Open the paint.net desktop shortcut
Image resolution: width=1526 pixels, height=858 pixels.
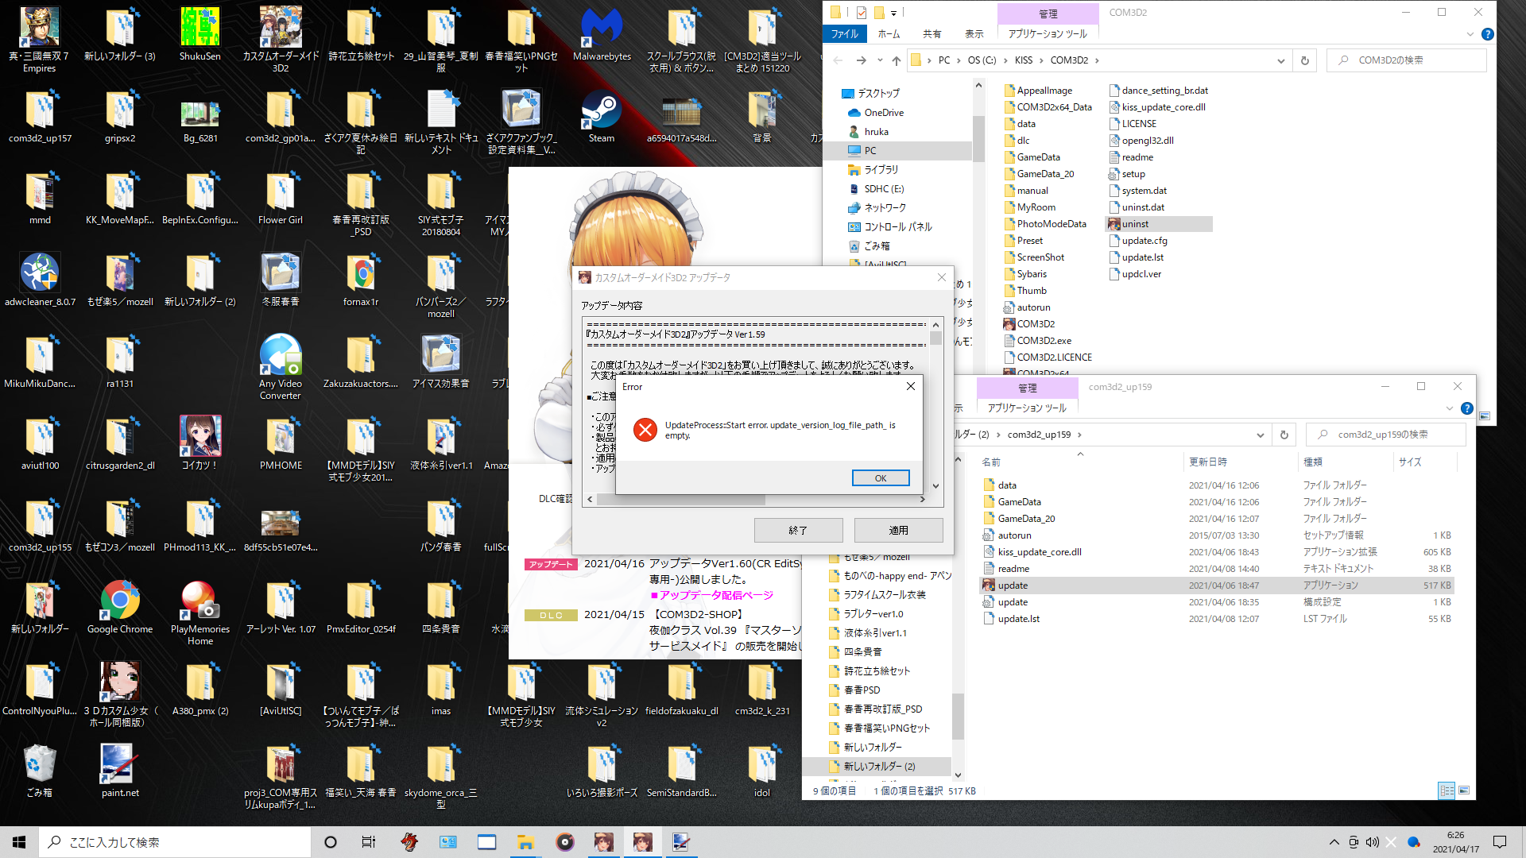point(120,771)
